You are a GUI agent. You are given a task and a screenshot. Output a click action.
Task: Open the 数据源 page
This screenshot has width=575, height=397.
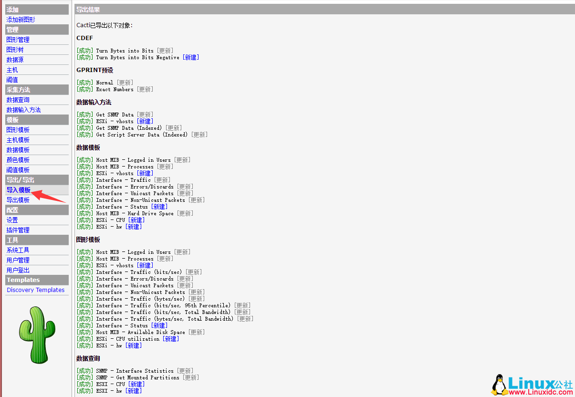15,60
